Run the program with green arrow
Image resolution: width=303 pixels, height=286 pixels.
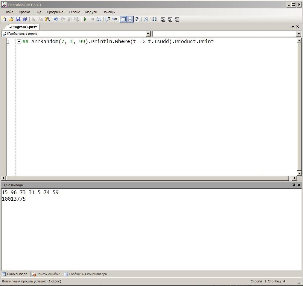85,19
